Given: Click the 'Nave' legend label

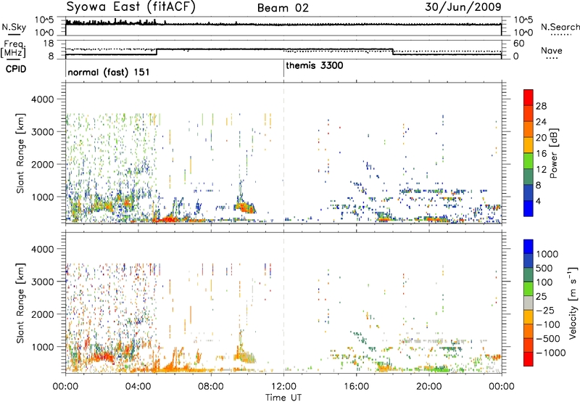Looking at the screenshot, I should pyautogui.click(x=552, y=51).
